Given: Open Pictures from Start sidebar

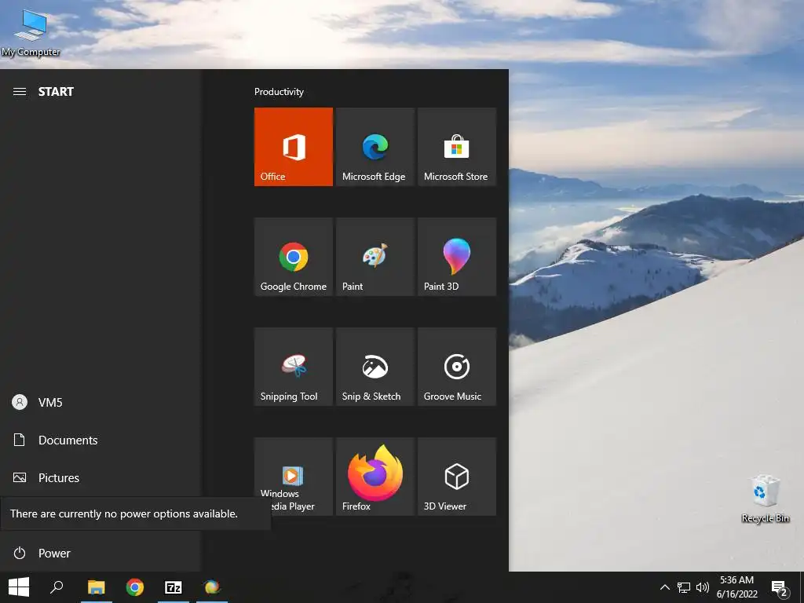Looking at the screenshot, I should click(100, 478).
